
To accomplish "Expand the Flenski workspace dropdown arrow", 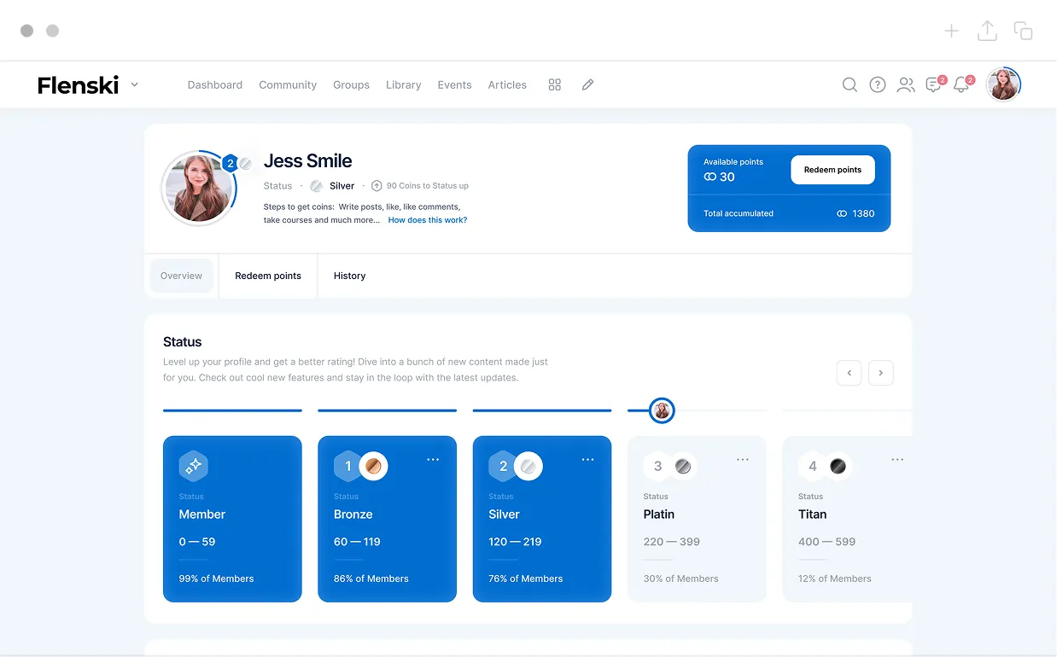I will (x=135, y=84).
